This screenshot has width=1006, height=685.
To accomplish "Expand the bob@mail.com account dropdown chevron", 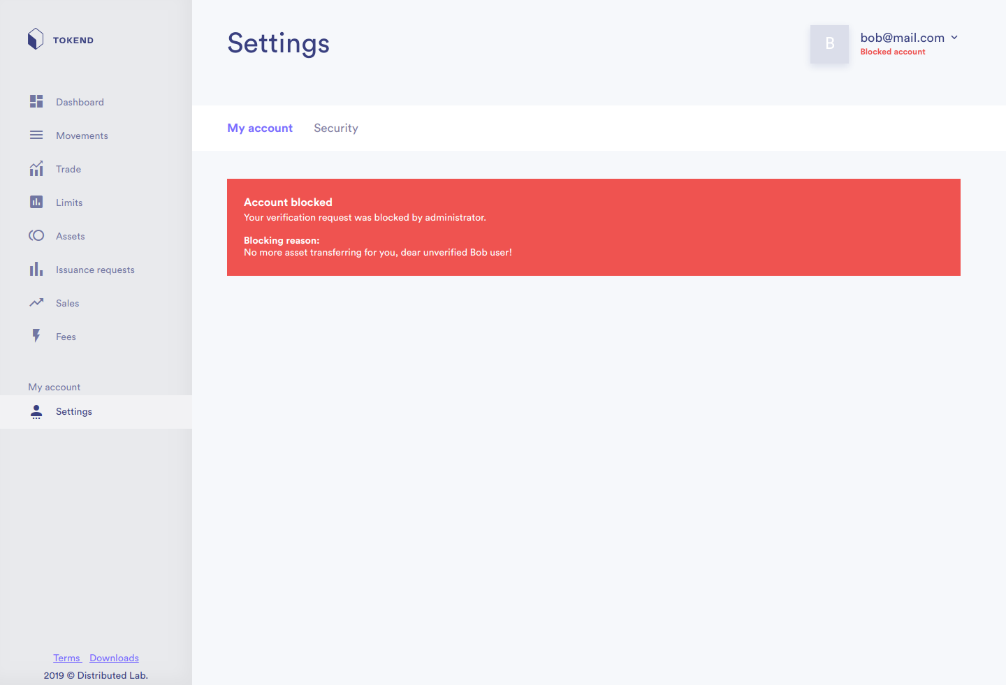I will [954, 38].
